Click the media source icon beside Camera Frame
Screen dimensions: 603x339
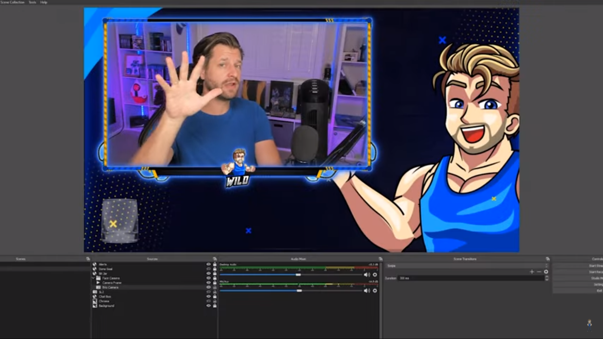point(98,283)
